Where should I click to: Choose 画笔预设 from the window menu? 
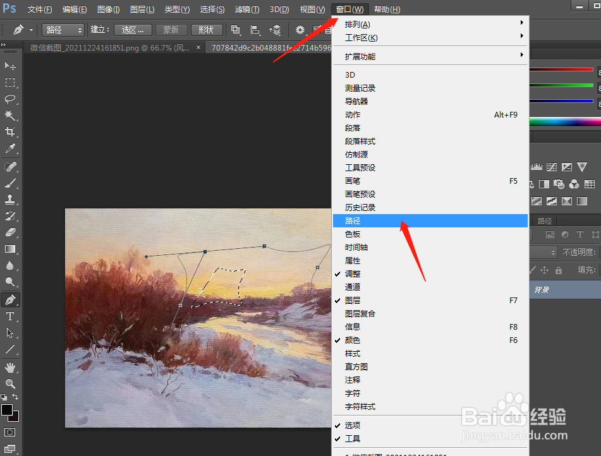[x=430, y=195]
